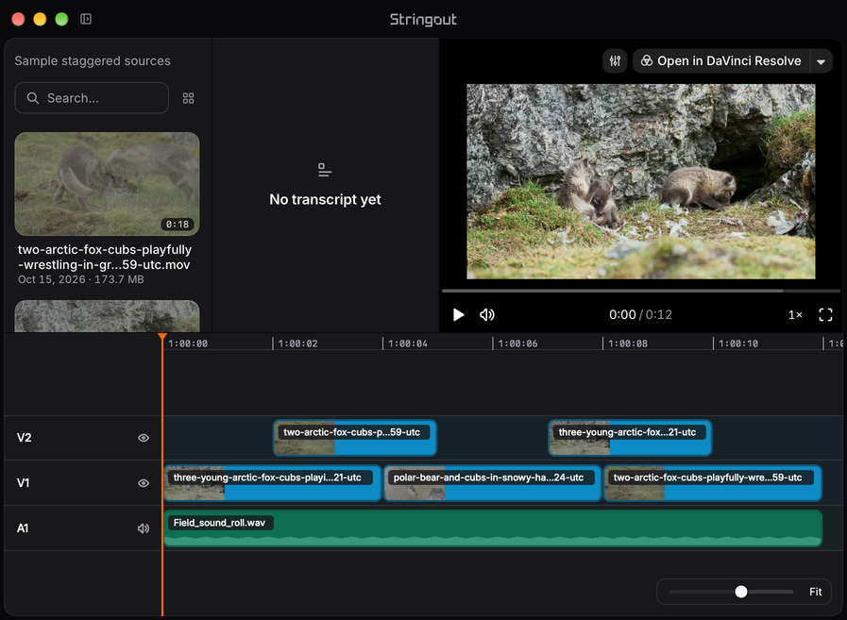
Task: Click the 1:00:02 ruler timecode
Action: pos(297,344)
